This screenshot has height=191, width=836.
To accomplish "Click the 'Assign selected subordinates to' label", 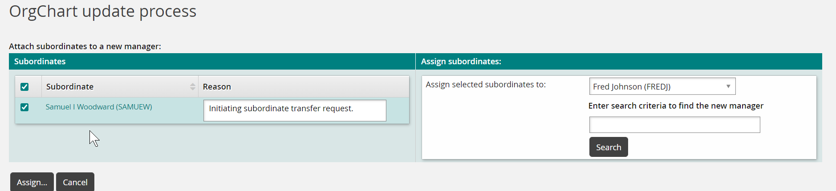I will click(x=486, y=85).
